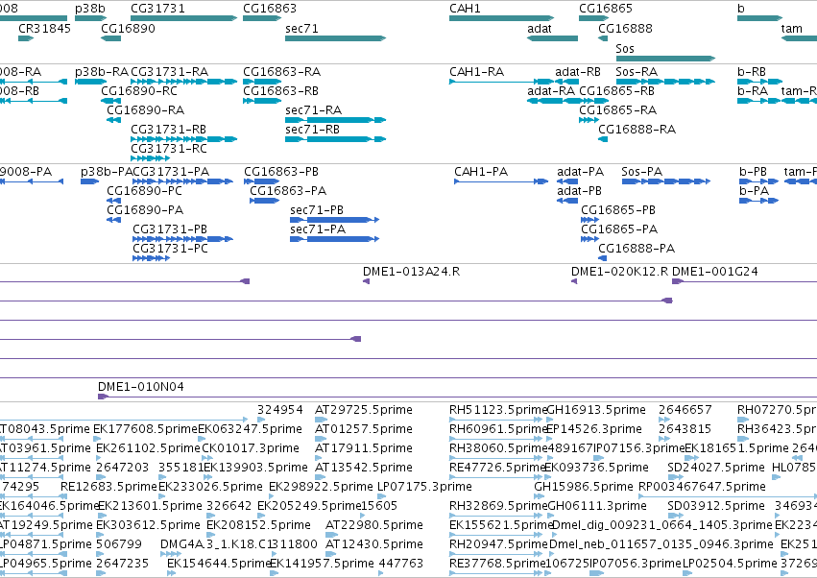817x578 pixels.
Task: Click the 'DMG4A.3_1.K18.C1' EST label
Action: tap(218, 544)
